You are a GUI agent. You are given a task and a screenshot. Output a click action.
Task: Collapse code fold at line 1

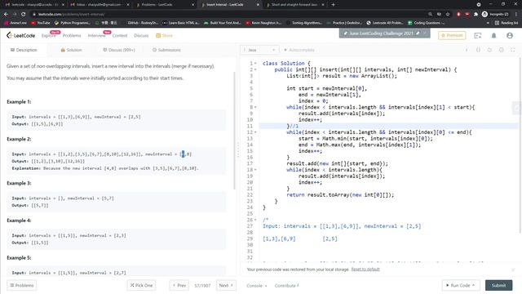(x=255, y=64)
